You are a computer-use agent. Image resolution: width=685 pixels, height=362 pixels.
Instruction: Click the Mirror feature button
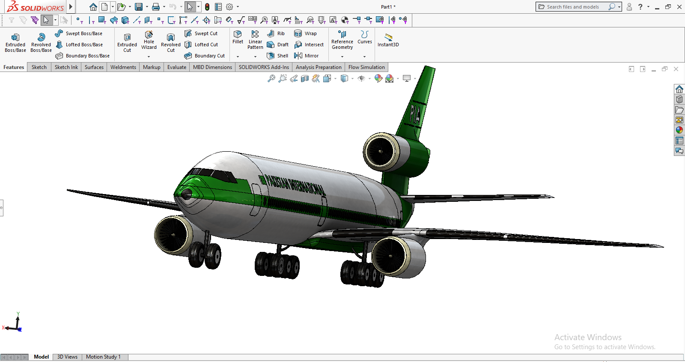[x=307, y=56]
